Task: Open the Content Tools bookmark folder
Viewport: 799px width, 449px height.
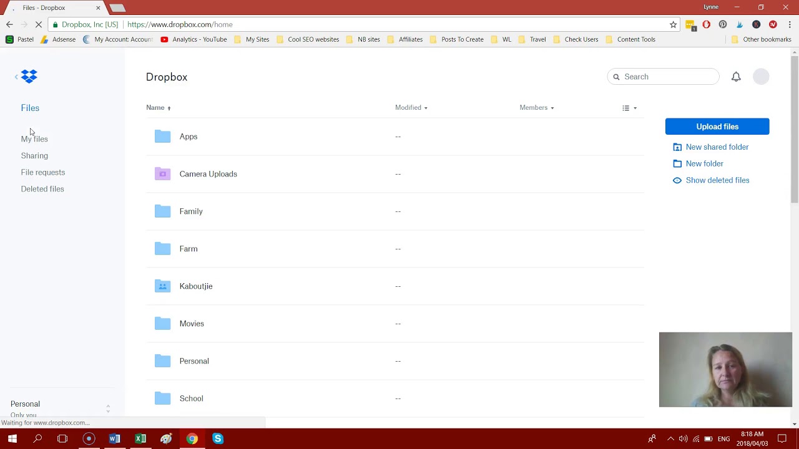Action: pos(630,39)
